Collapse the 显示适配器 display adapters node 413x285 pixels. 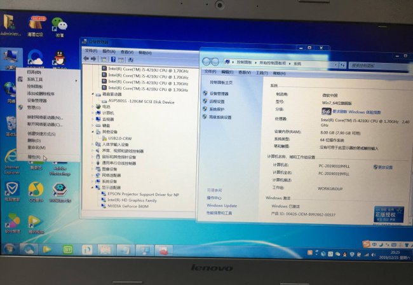[x=93, y=188]
